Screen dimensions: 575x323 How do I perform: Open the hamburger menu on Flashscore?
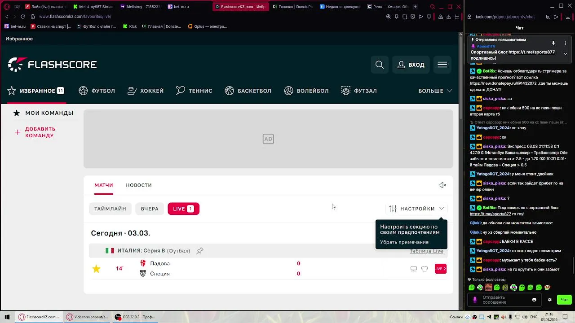click(442, 65)
